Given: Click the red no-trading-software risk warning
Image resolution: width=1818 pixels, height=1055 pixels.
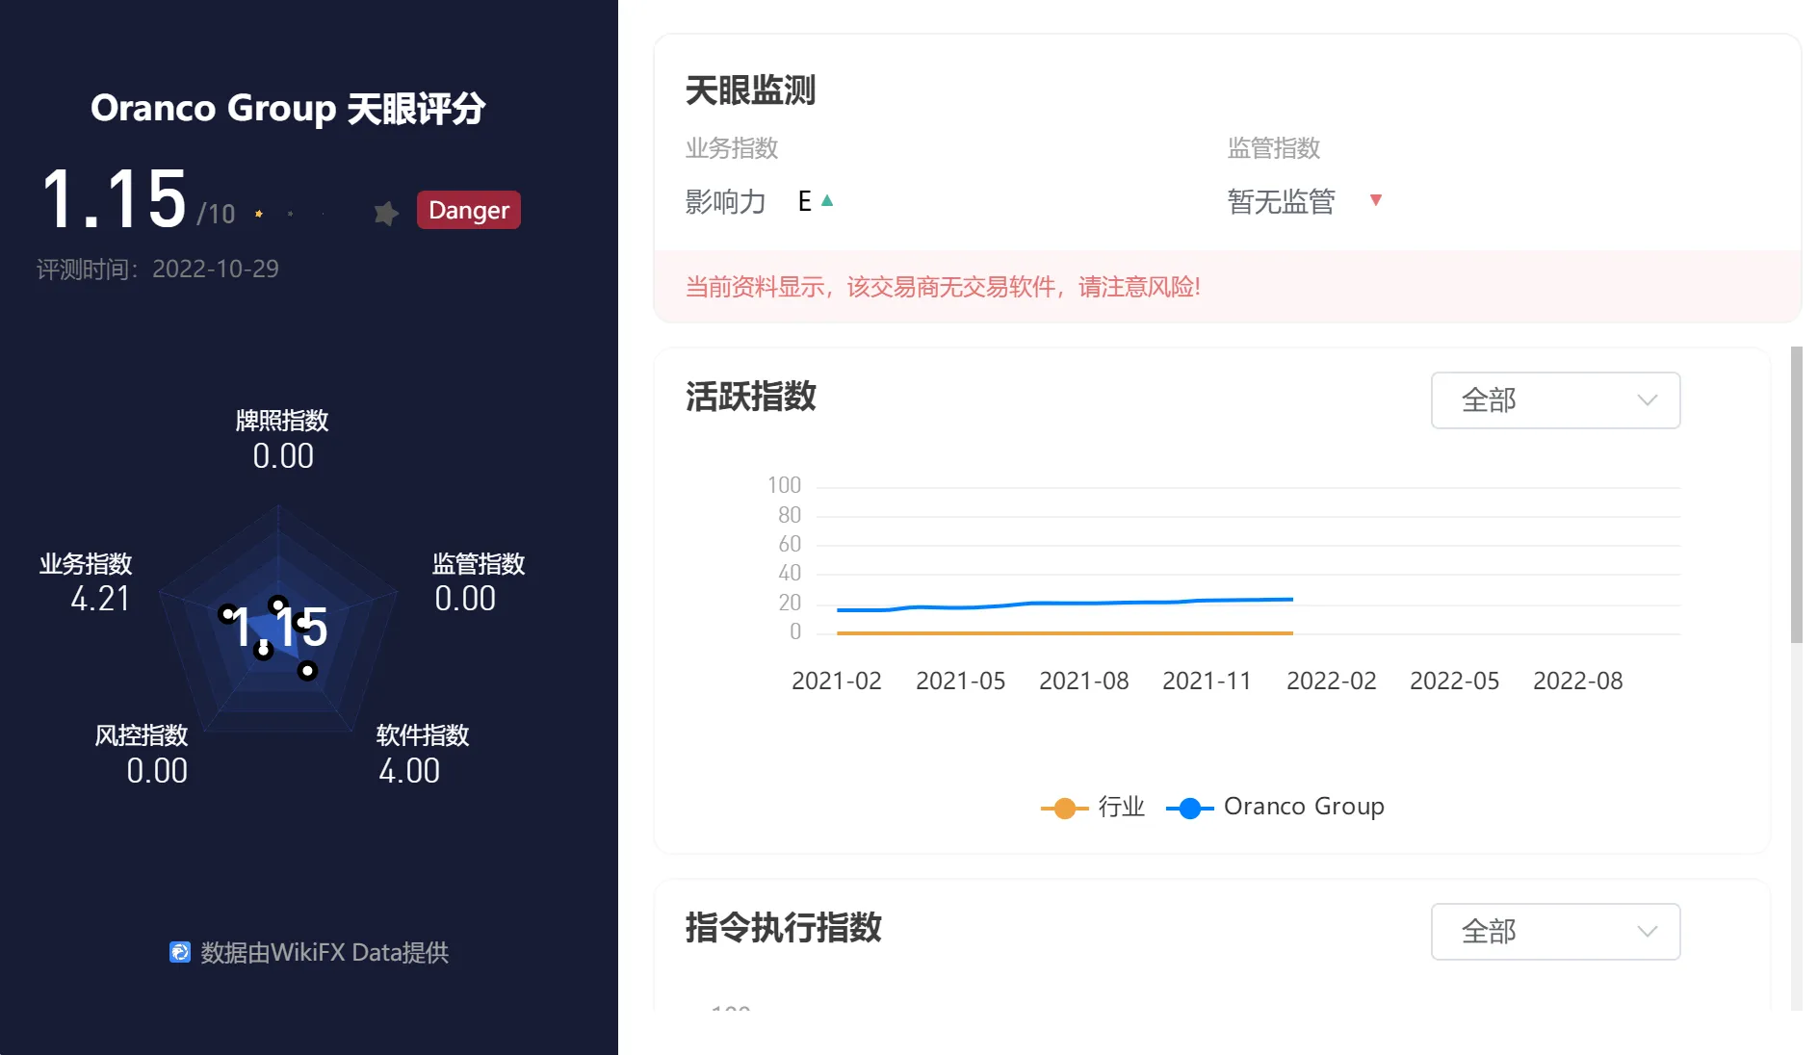Looking at the screenshot, I should click(943, 287).
